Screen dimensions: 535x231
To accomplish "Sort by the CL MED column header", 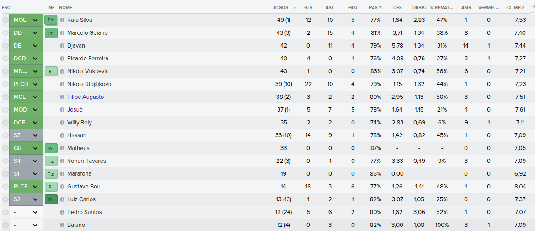I will [x=515, y=7].
